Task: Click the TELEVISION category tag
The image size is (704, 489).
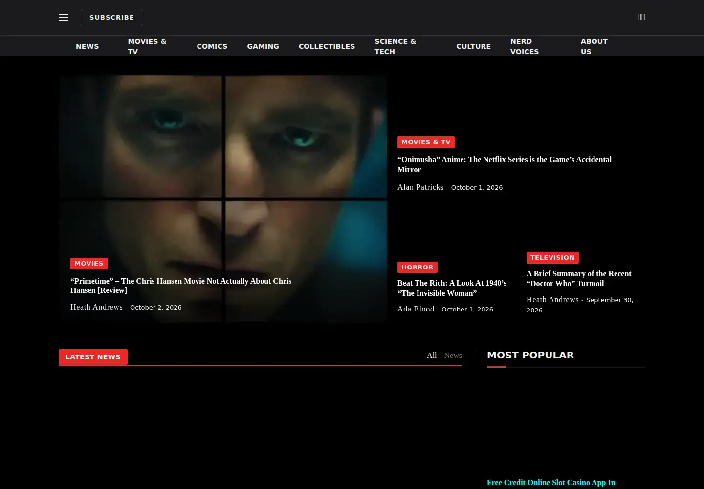Action: point(552,258)
